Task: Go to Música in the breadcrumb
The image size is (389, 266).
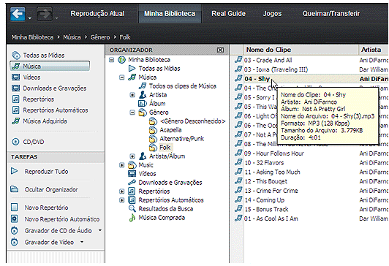Action: click(72, 37)
